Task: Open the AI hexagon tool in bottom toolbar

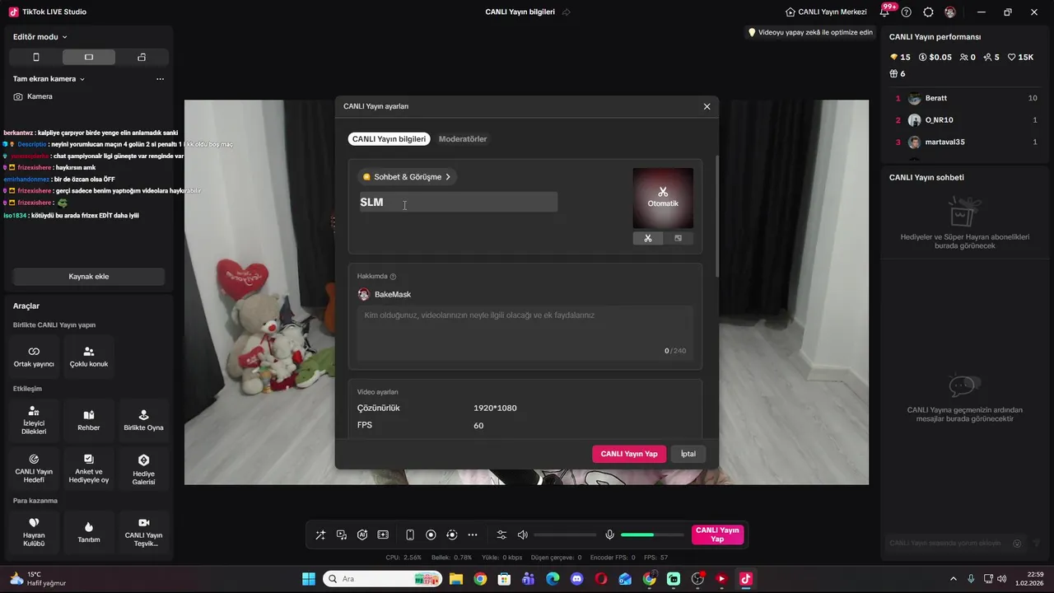Action: (362, 535)
